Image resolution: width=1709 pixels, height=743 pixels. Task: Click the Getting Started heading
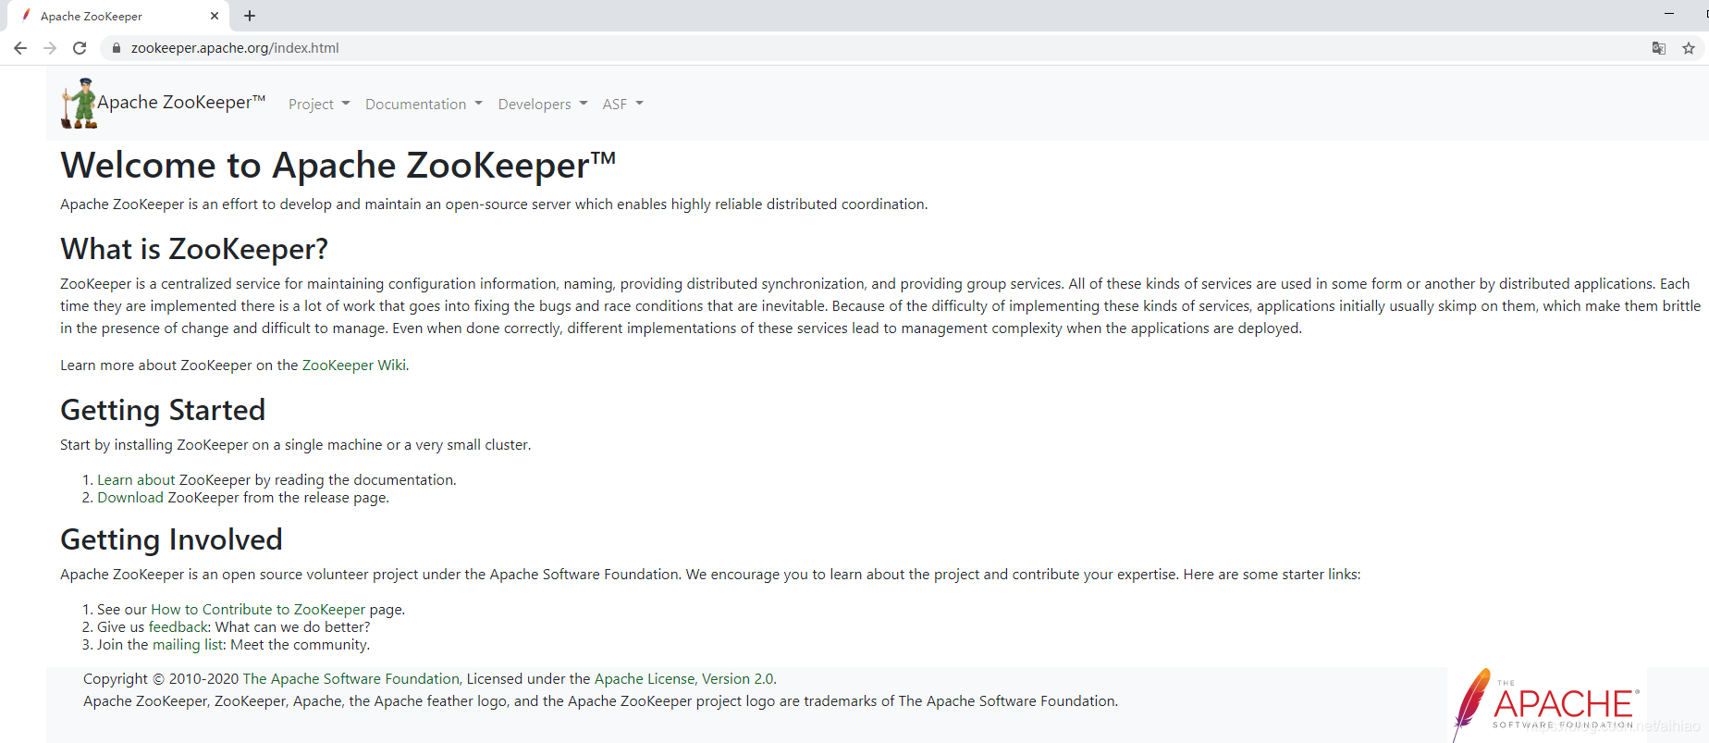pos(163,410)
